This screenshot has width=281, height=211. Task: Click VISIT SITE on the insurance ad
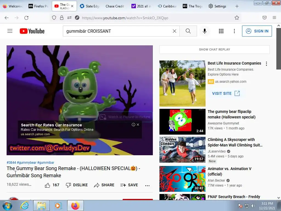click(x=226, y=93)
